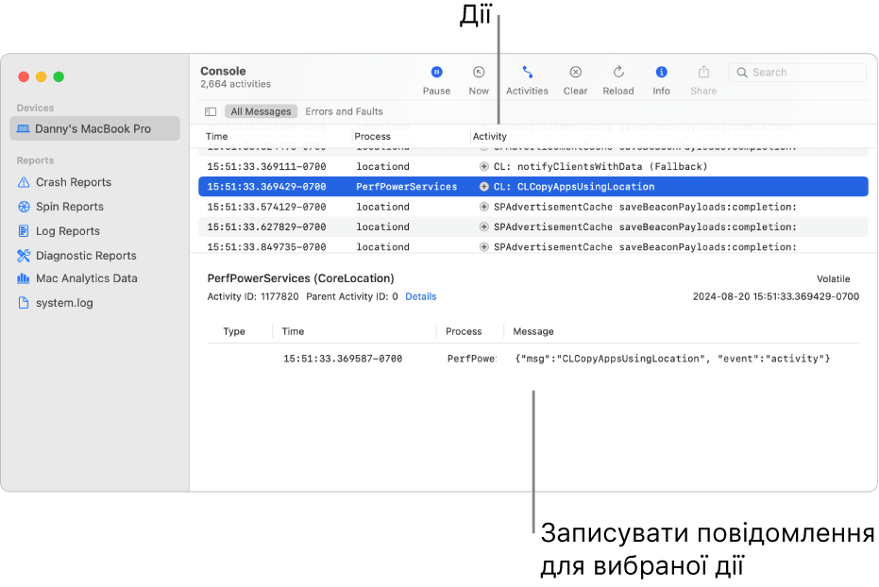Click the Diagnostic Reports wrench icon

pyautogui.click(x=24, y=256)
